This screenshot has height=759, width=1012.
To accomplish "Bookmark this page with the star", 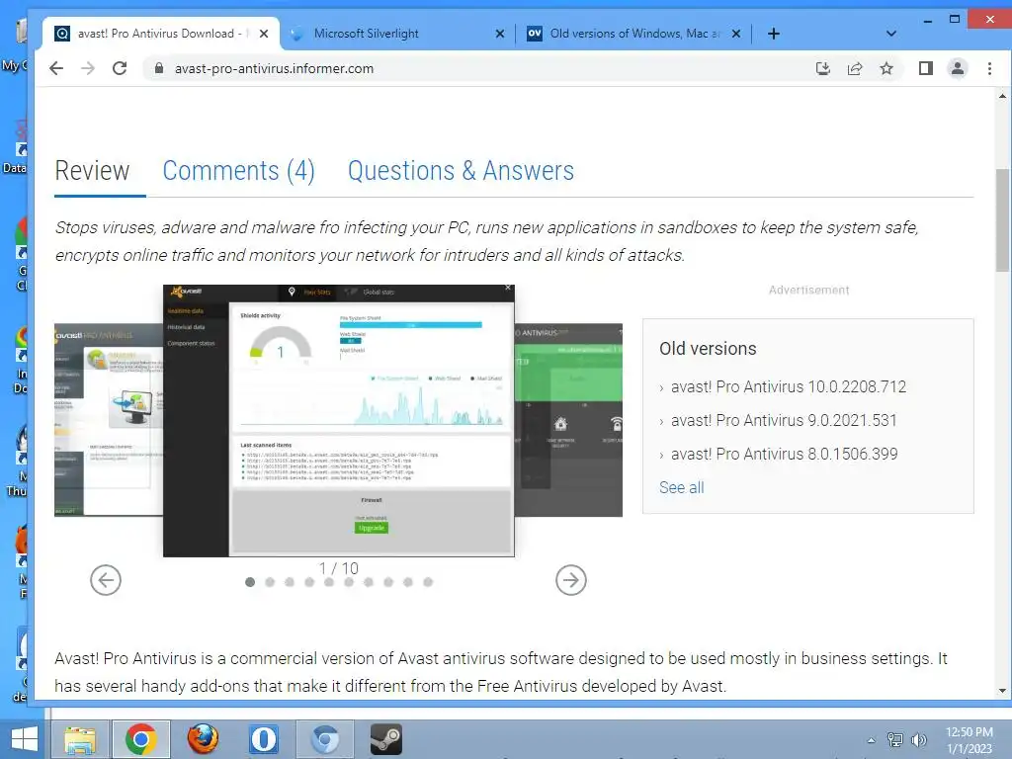I will point(886,68).
